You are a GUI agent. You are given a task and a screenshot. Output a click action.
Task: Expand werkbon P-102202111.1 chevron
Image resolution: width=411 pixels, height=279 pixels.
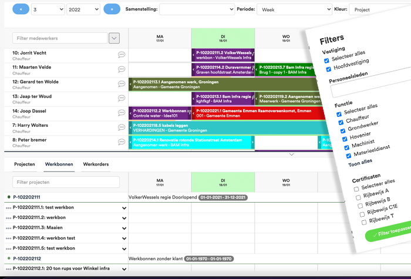[124, 208]
